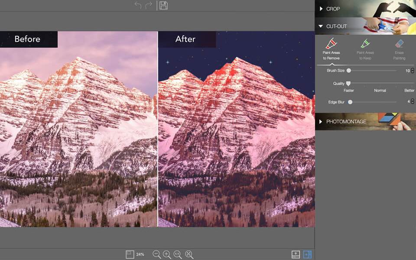Choose the Erase Painting eraser tool
The width and height of the screenshot is (416, 260).
[x=399, y=49]
